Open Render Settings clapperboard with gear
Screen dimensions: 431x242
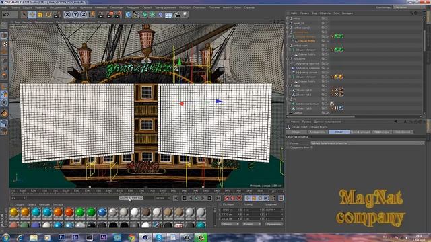click(x=119, y=15)
